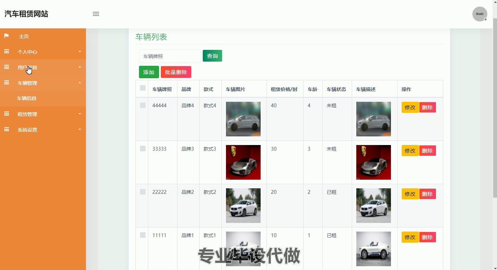
Task: Click 修改 for vehicle 44444
Action: (x=410, y=107)
